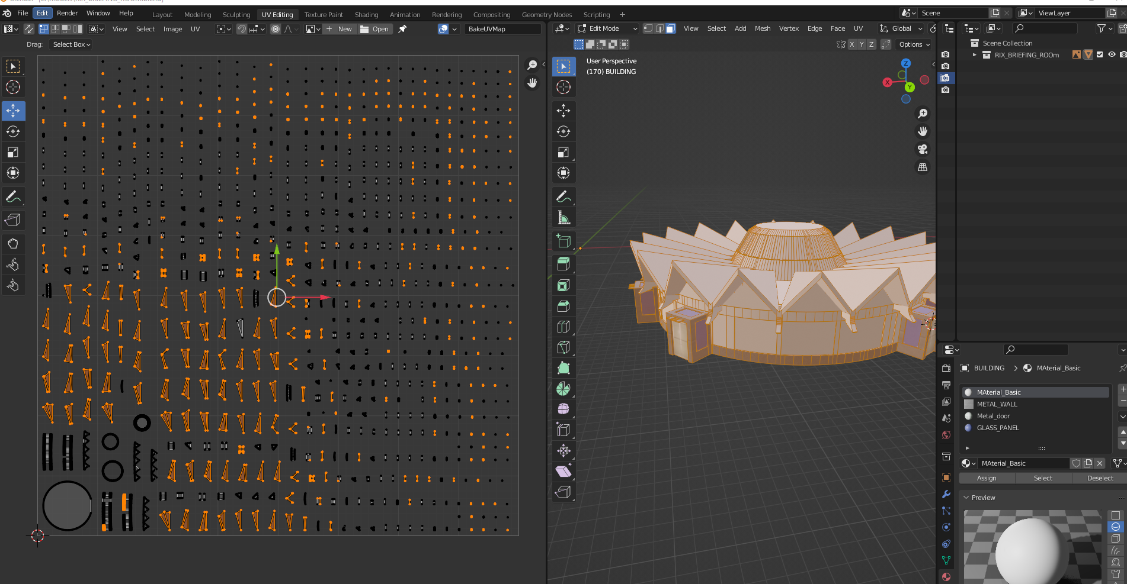1127x584 pixels.
Task: Open the Material properties tab icon
Action: point(946,577)
